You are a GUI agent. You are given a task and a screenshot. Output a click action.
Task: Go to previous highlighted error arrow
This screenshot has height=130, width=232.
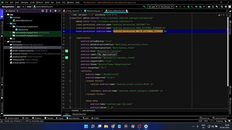(x=224, y=15)
